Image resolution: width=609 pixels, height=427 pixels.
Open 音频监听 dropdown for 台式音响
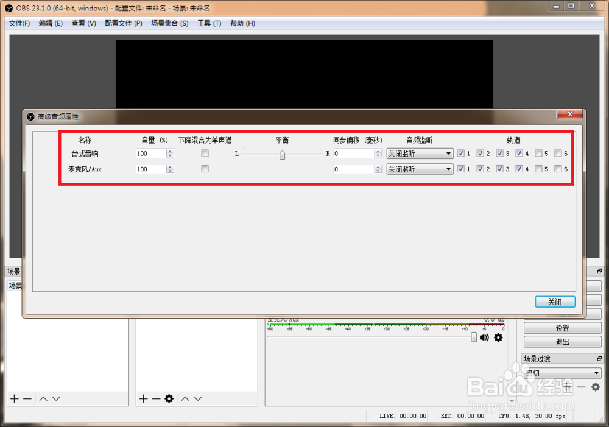[420, 154]
